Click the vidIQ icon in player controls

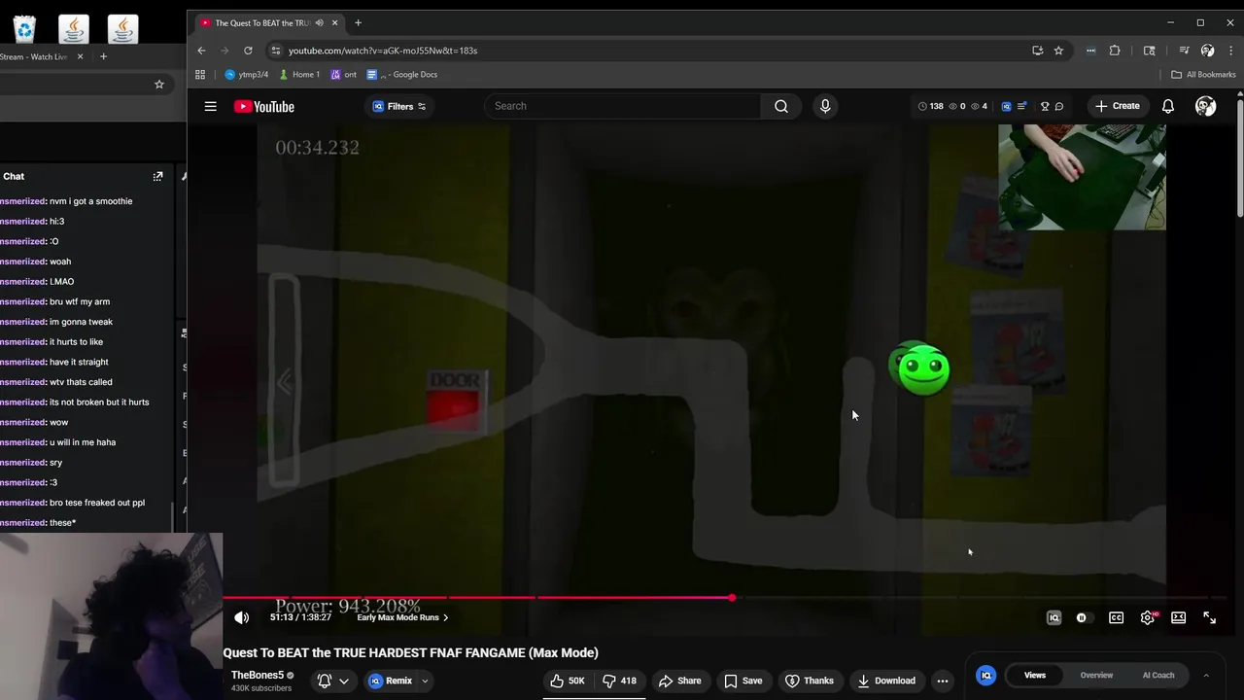coord(1054,617)
